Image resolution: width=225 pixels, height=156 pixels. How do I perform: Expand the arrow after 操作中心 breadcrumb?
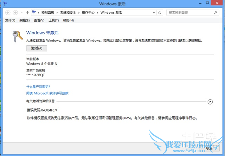pos(97,13)
